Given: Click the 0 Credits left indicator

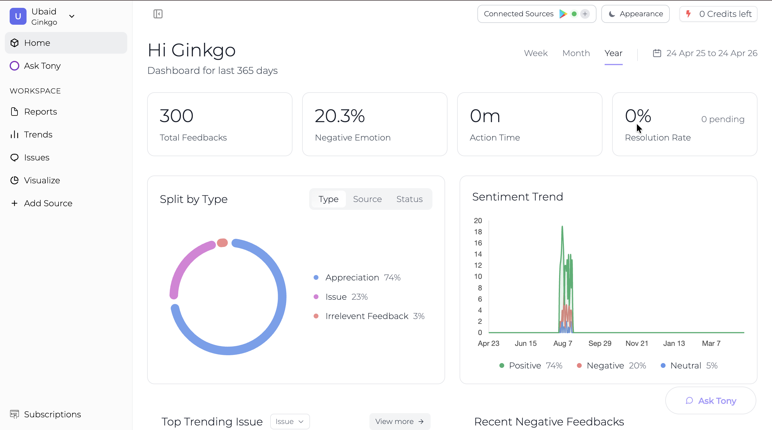Looking at the screenshot, I should 718,14.
